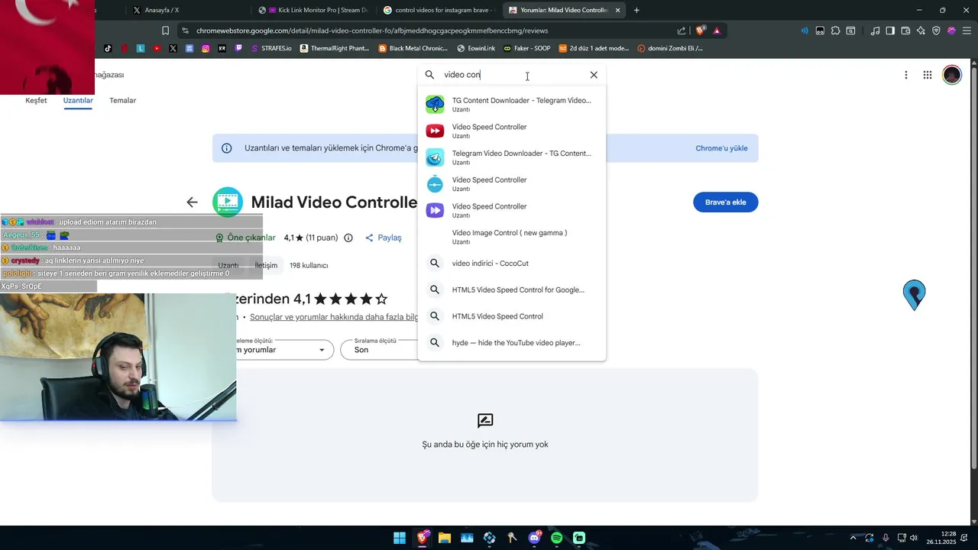The image size is (978, 550).
Task: Open the Brave Wallet icon in the toolbar
Action: pyautogui.click(x=905, y=31)
